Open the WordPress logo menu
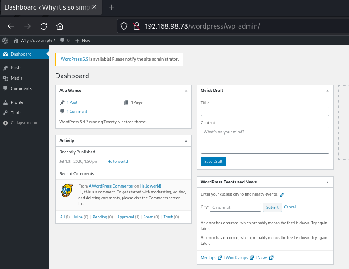 coord(5,41)
